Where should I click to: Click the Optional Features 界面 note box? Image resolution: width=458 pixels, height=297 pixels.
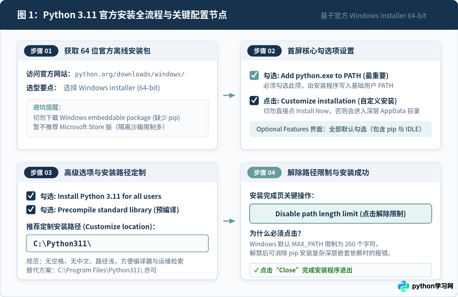click(x=341, y=129)
